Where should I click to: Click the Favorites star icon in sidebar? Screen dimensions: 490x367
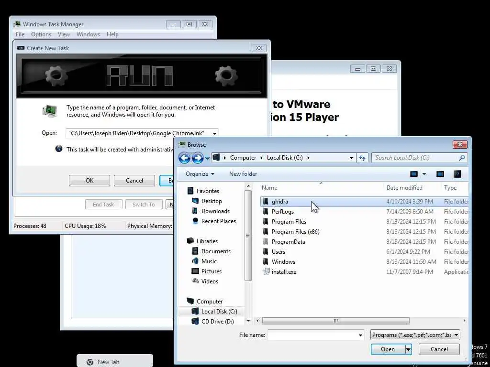pyautogui.click(x=190, y=191)
